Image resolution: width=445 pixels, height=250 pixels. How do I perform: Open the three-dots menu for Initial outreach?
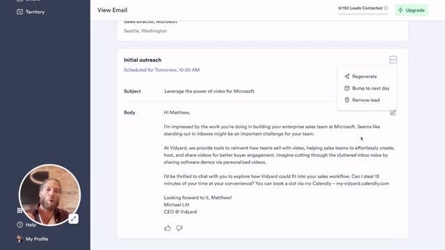(393, 60)
